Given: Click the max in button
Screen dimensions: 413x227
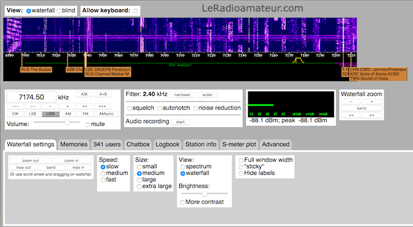Looking at the screenshot, I should click(x=78, y=168).
